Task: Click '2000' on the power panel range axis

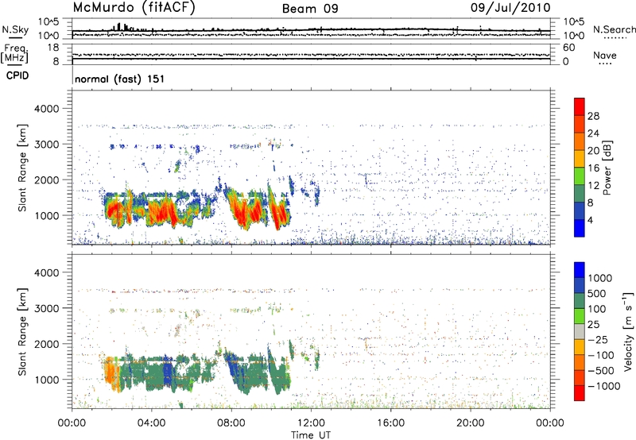Action: pos(46,179)
